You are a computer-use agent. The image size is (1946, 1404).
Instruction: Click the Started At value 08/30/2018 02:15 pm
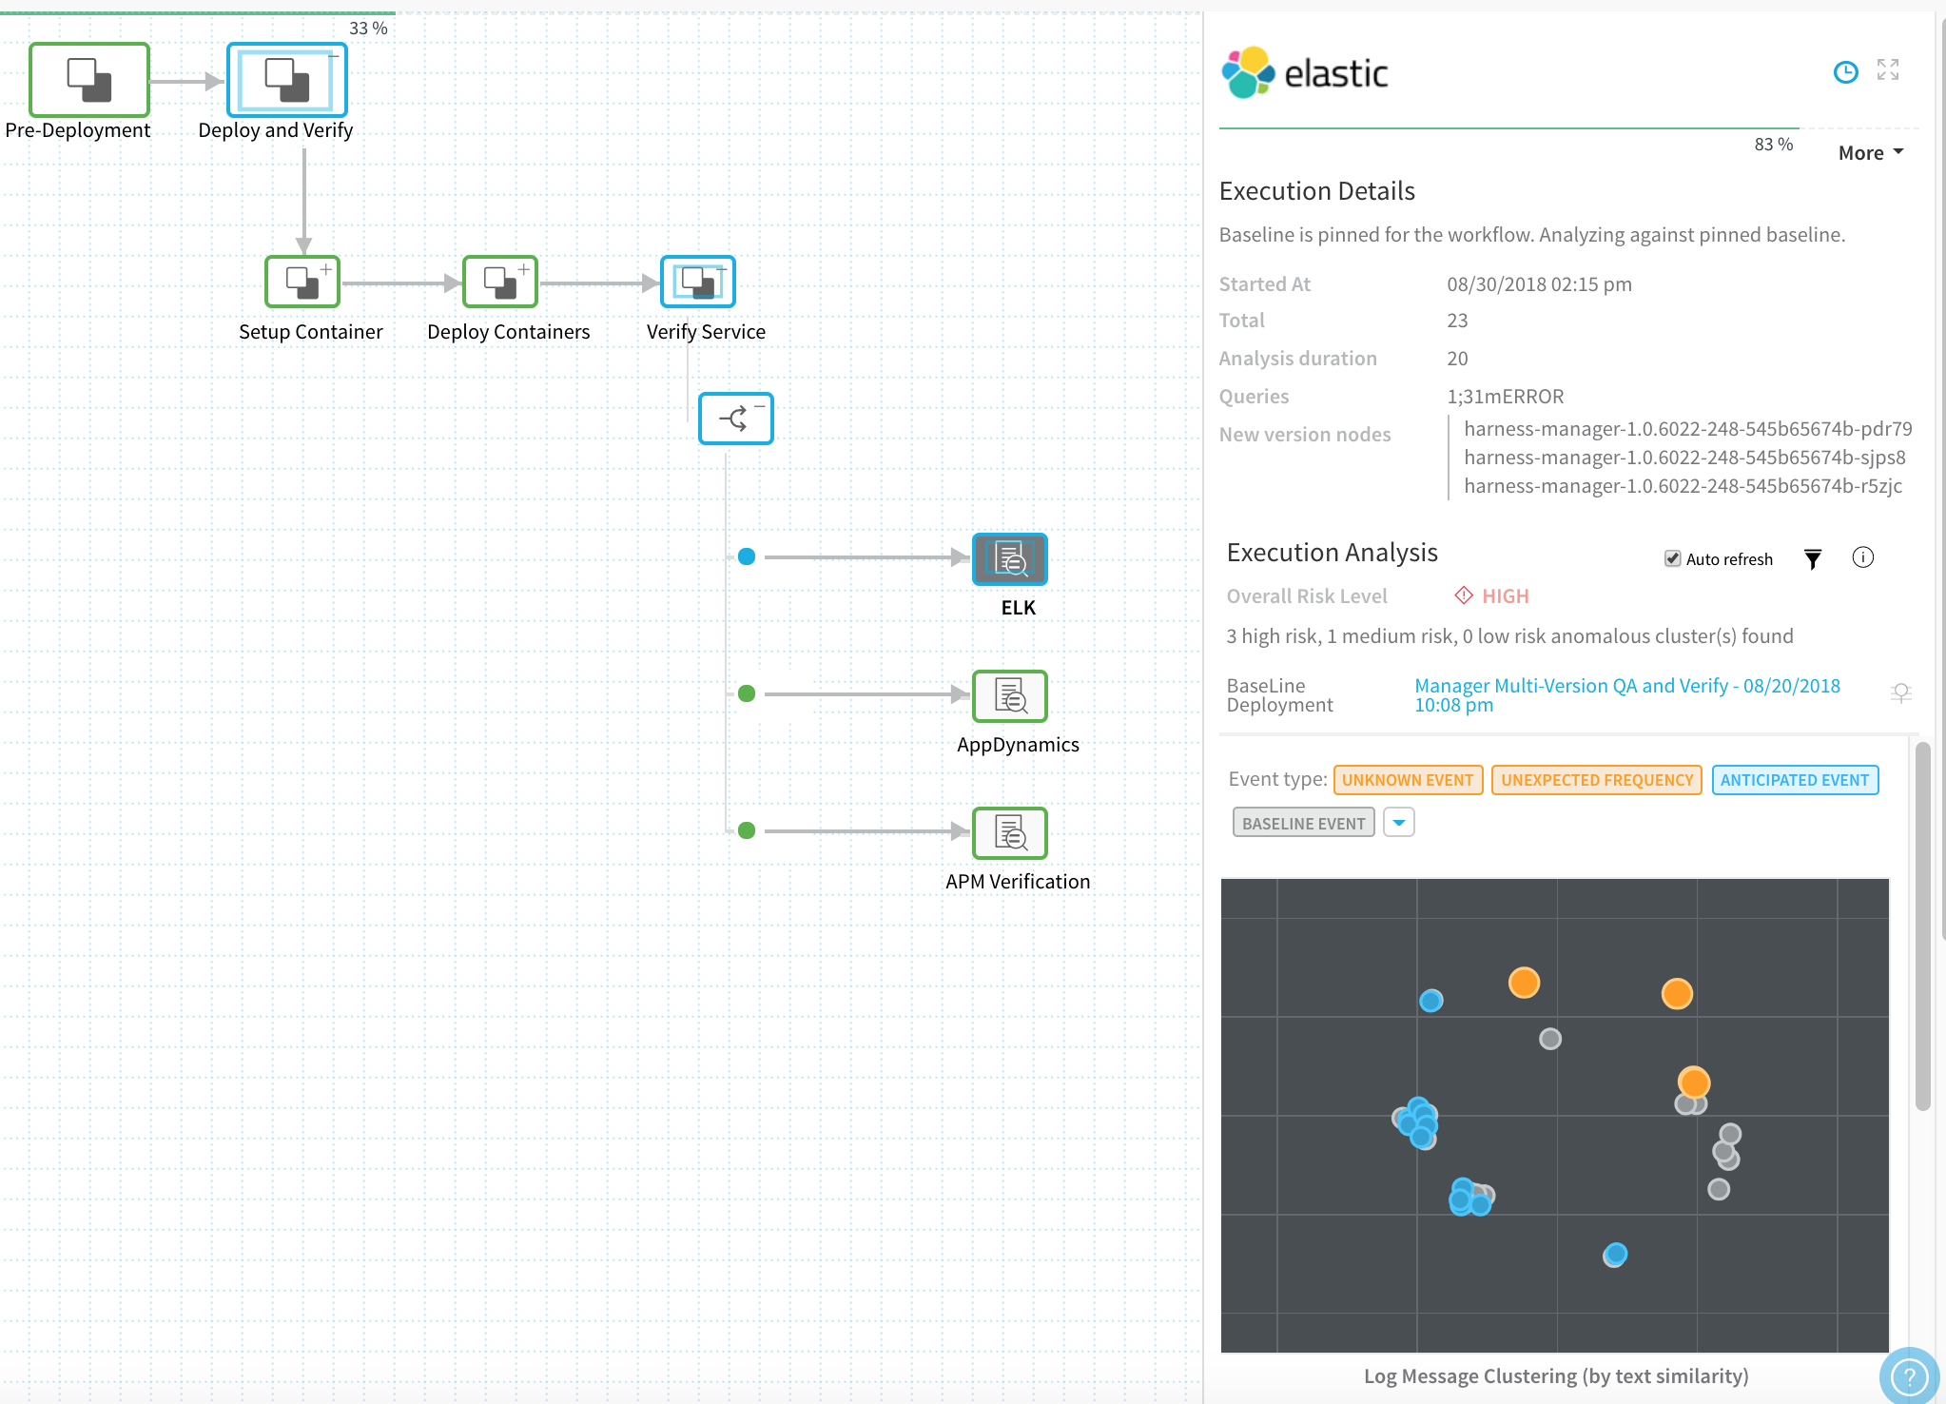(x=1539, y=284)
